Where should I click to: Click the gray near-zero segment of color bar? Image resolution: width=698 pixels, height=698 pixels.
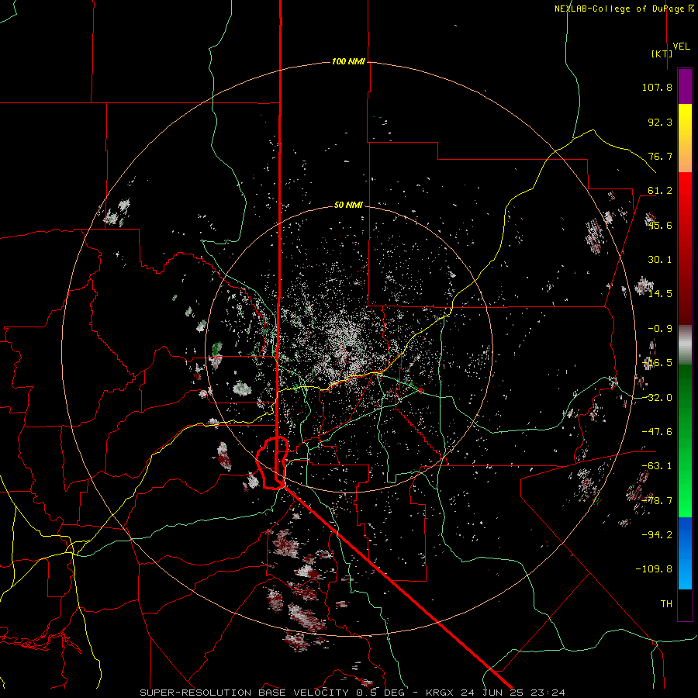[685, 345]
